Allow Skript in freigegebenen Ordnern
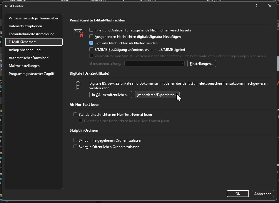 [x=76, y=140]
